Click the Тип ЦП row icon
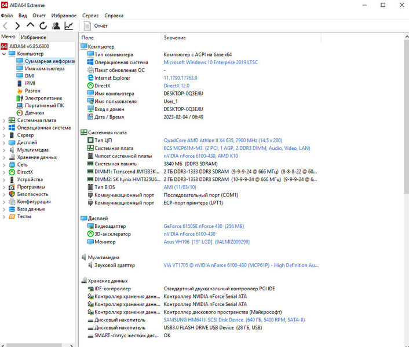The width and height of the screenshot is (409, 347). (x=90, y=140)
